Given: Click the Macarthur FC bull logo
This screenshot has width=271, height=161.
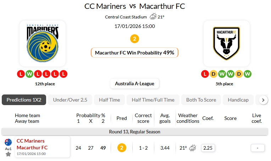Looking at the screenshot, I should [x=227, y=44].
